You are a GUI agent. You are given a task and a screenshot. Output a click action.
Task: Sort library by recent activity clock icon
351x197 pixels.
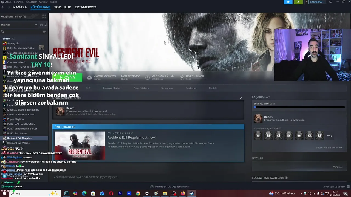(x=41, y=25)
